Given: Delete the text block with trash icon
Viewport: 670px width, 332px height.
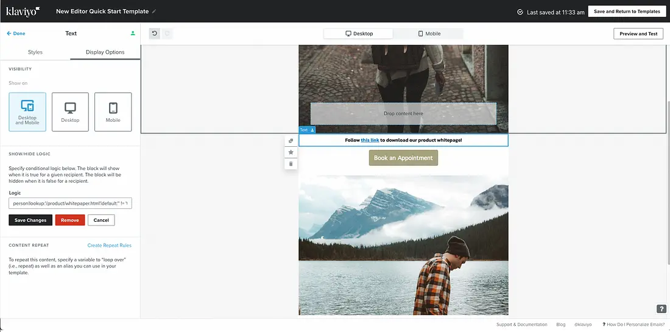Looking at the screenshot, I should (x=291, y=163).
